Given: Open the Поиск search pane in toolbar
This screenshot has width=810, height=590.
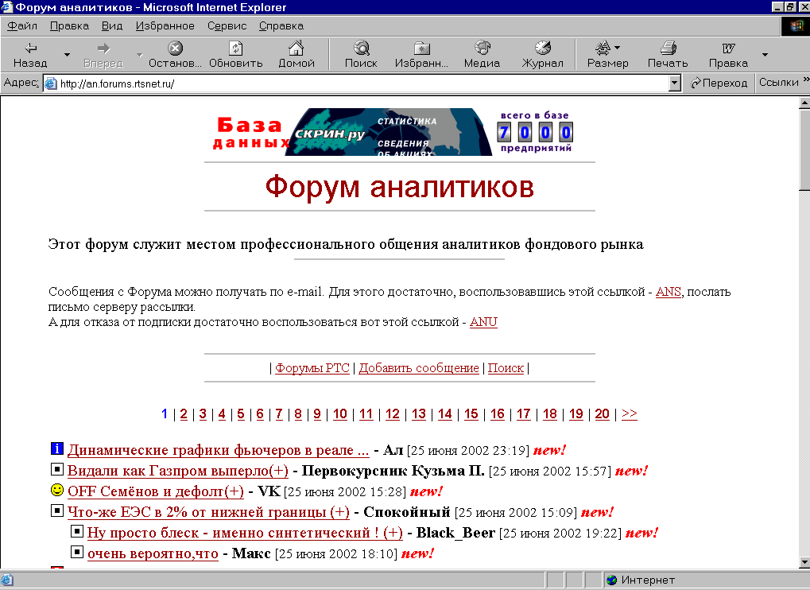Looking at the screenshot, I should 361,55.
